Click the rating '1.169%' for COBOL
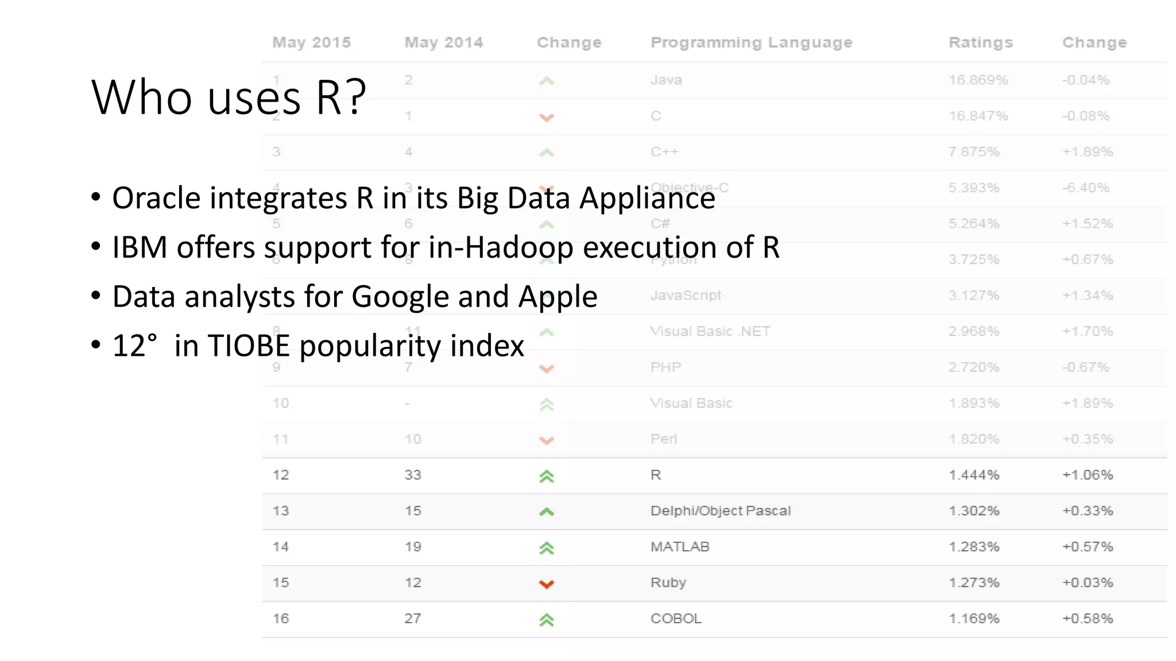1176x661 pixels. 974,619
